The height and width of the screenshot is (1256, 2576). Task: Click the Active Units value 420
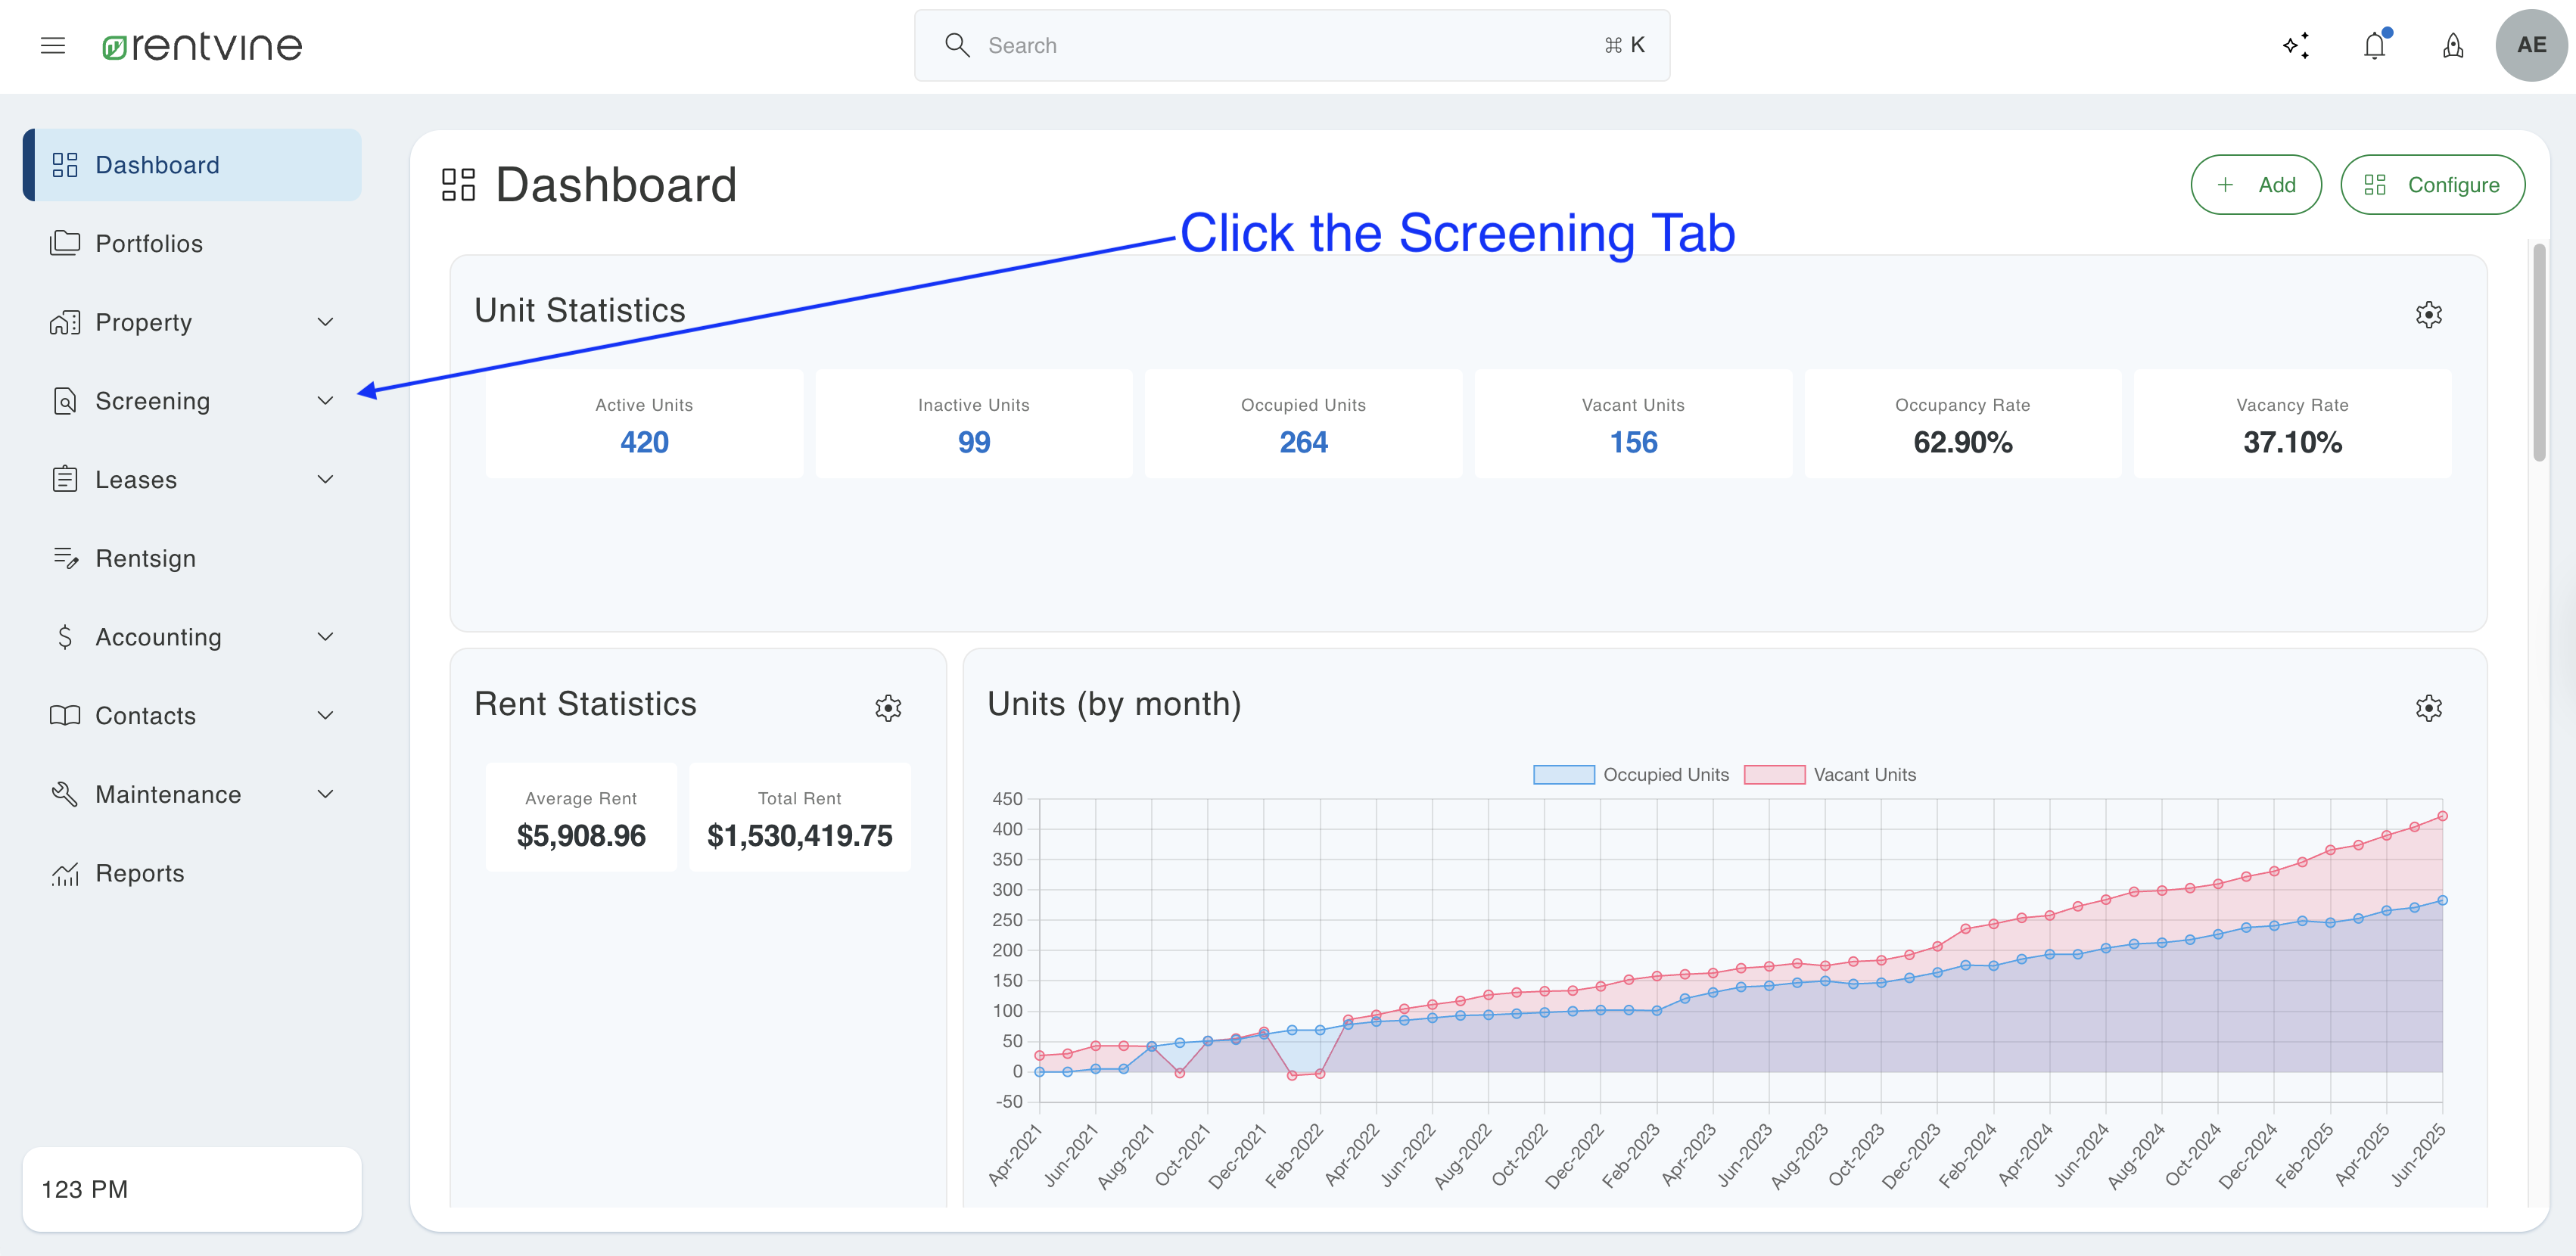point(644,442)
